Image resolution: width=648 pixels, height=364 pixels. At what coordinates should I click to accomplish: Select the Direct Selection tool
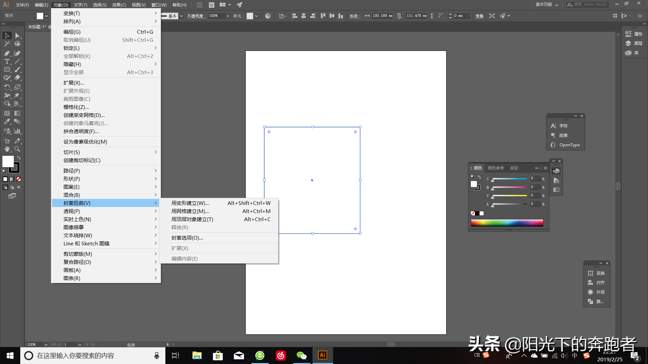pos(17,35)
